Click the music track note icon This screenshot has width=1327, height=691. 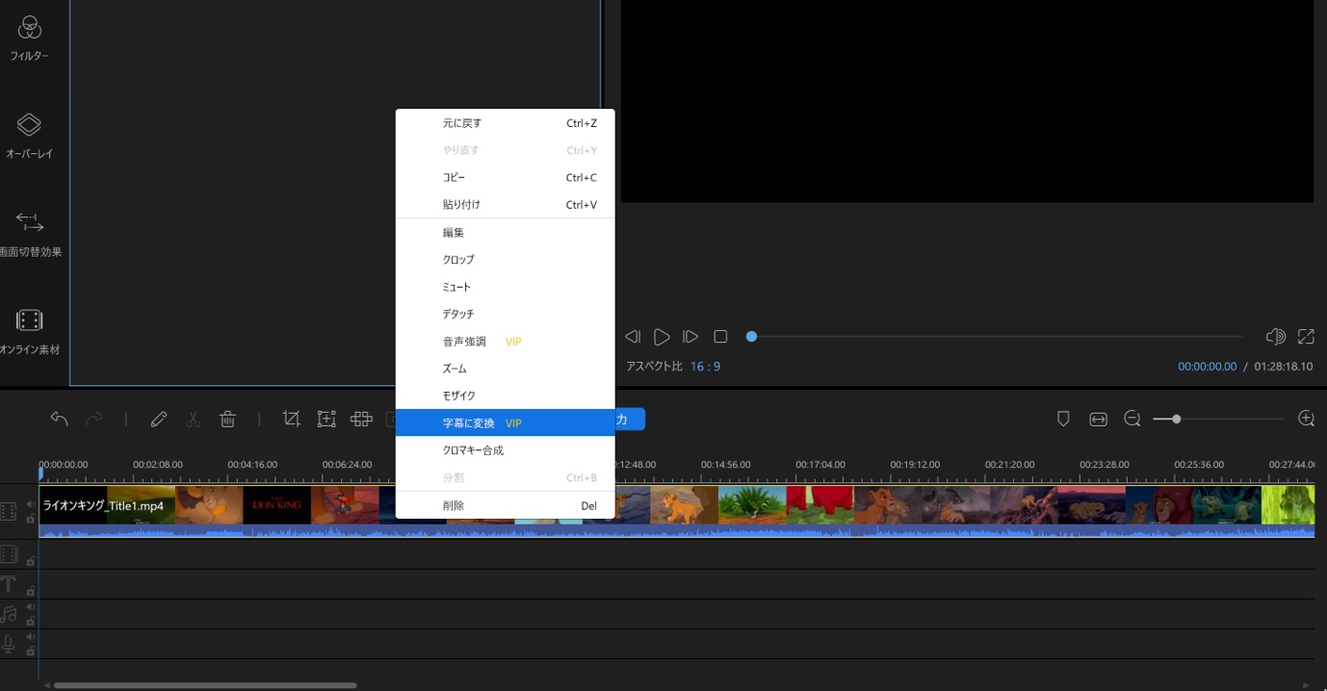[x=9, y=614]
